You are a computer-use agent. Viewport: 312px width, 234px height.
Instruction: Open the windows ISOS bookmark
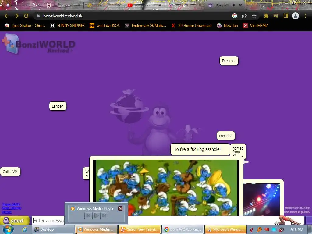point(105,26)
